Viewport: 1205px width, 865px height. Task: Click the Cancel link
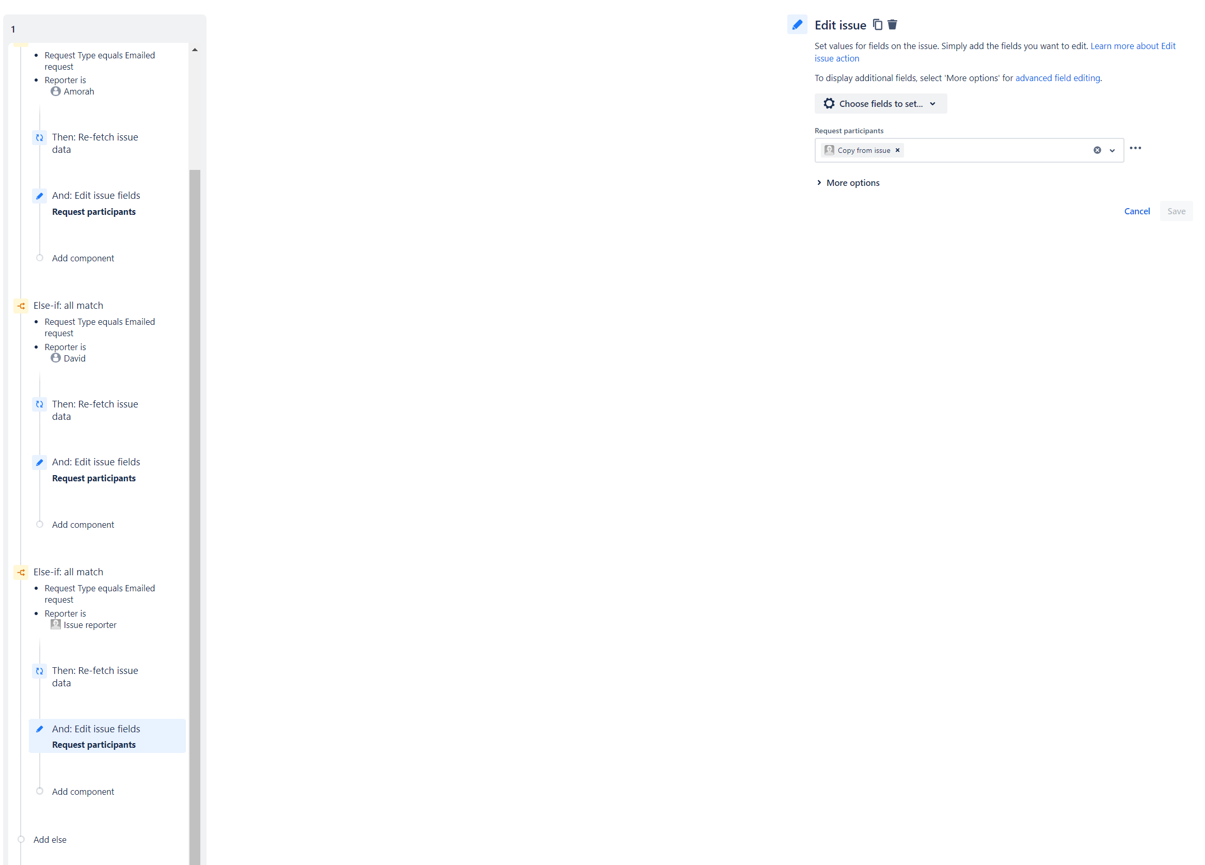point(1137,211)
